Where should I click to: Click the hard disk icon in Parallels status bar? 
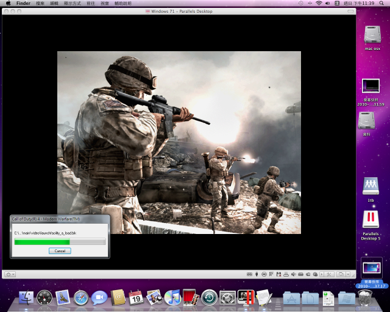(300, 274)
